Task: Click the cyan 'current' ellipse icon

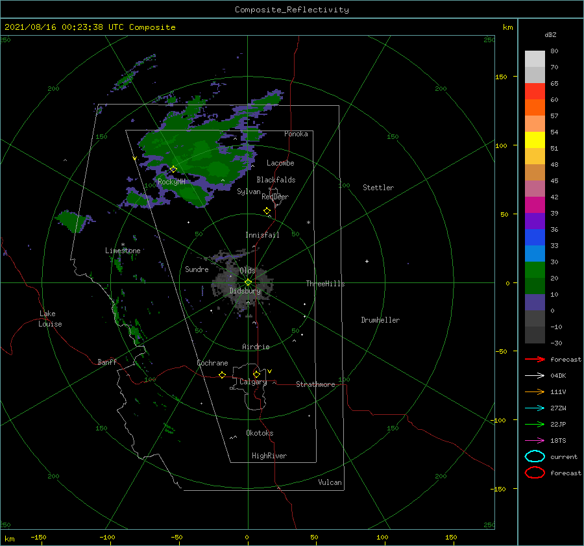Action: (x=535, y=456)
